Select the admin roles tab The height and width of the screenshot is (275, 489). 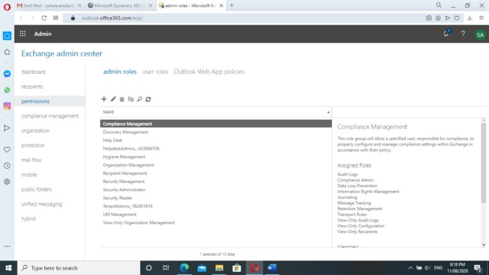120,72
